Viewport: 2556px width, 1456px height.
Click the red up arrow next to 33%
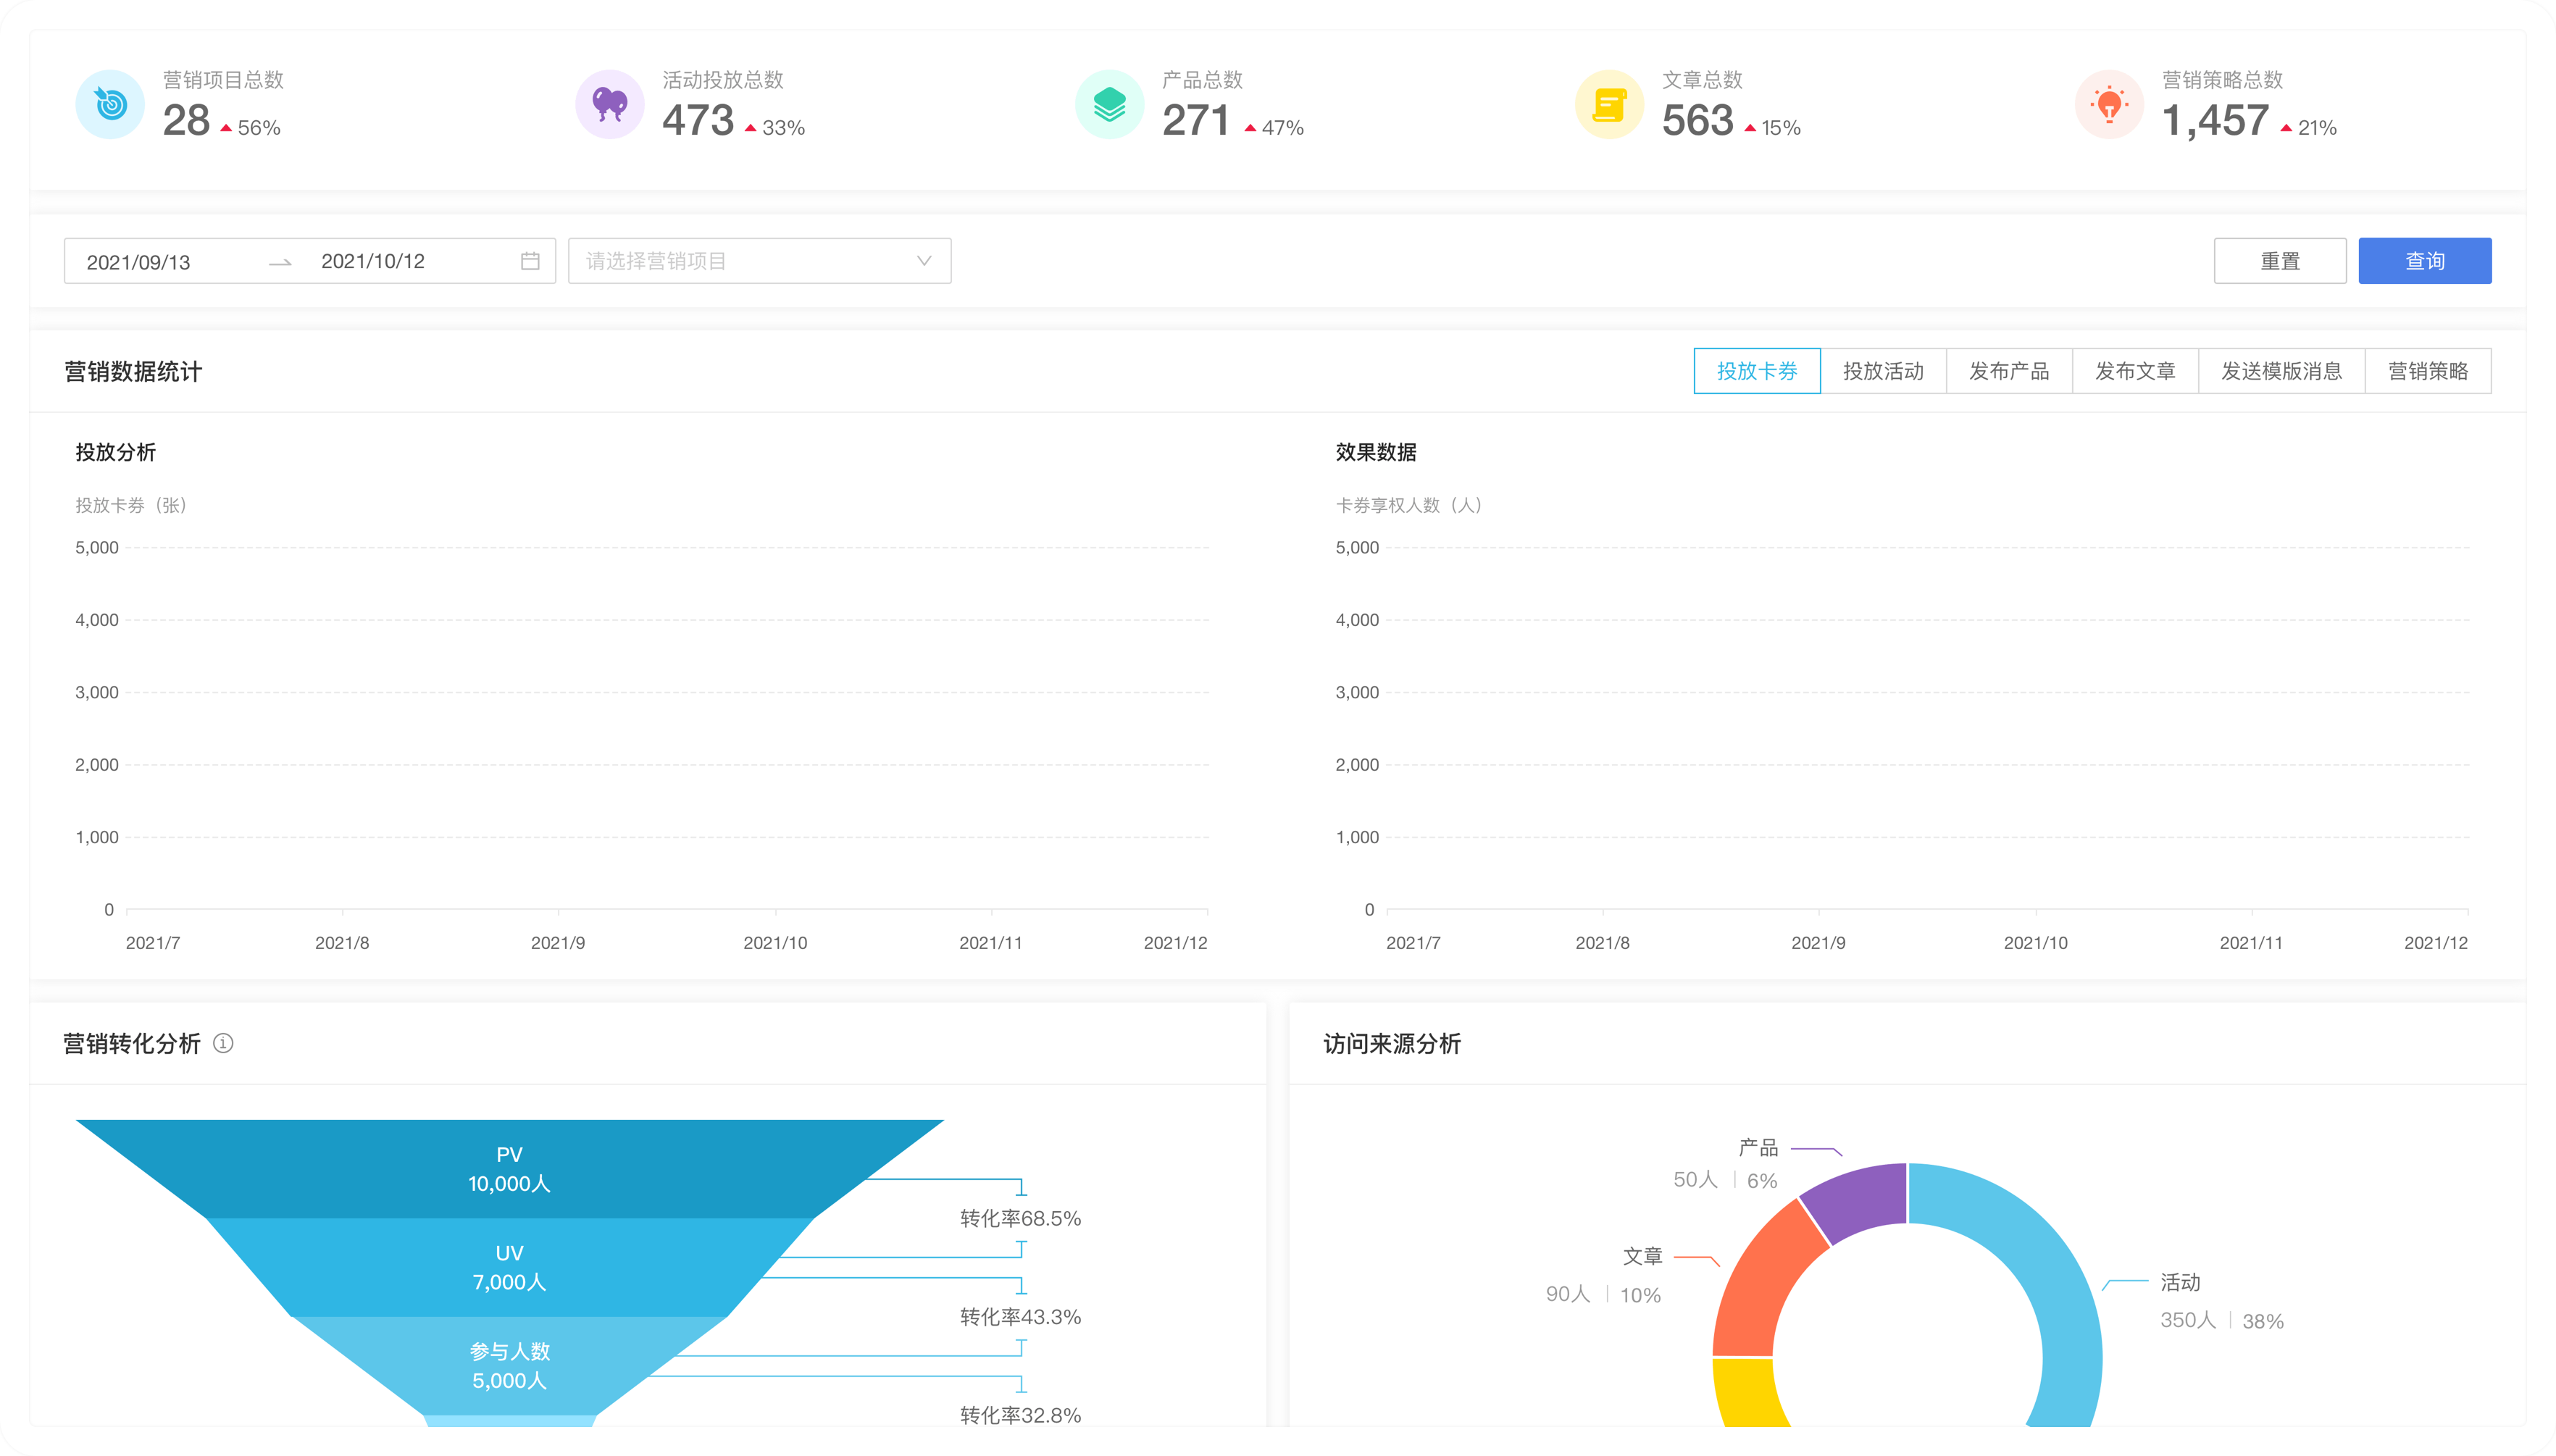tap(750, 128)
